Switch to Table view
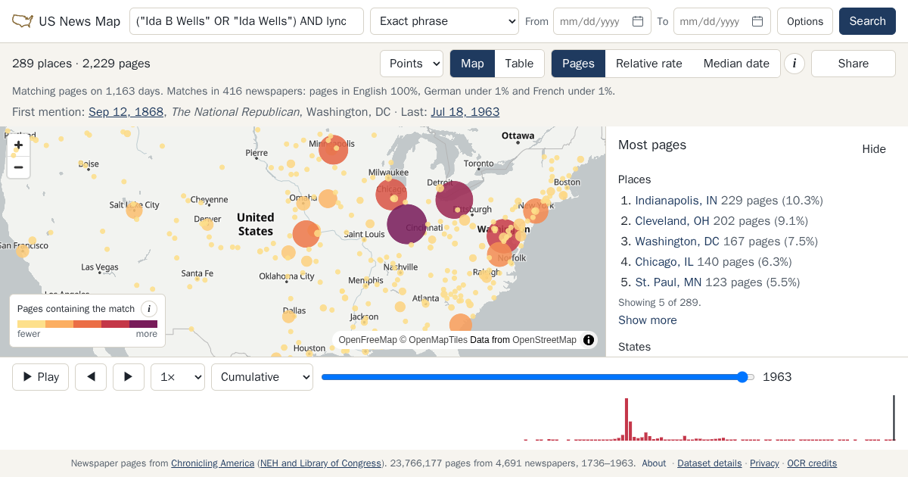908x477 pixels. (x=519, y=64)
